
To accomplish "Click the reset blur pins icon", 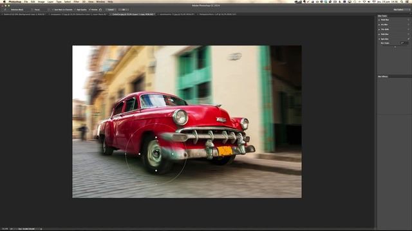I will pyautogui.click(x=100, y=10).
